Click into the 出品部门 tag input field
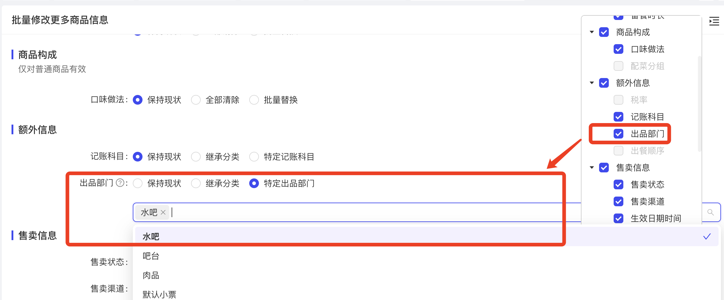The image size is (724, 300). [x=364, y=212]
